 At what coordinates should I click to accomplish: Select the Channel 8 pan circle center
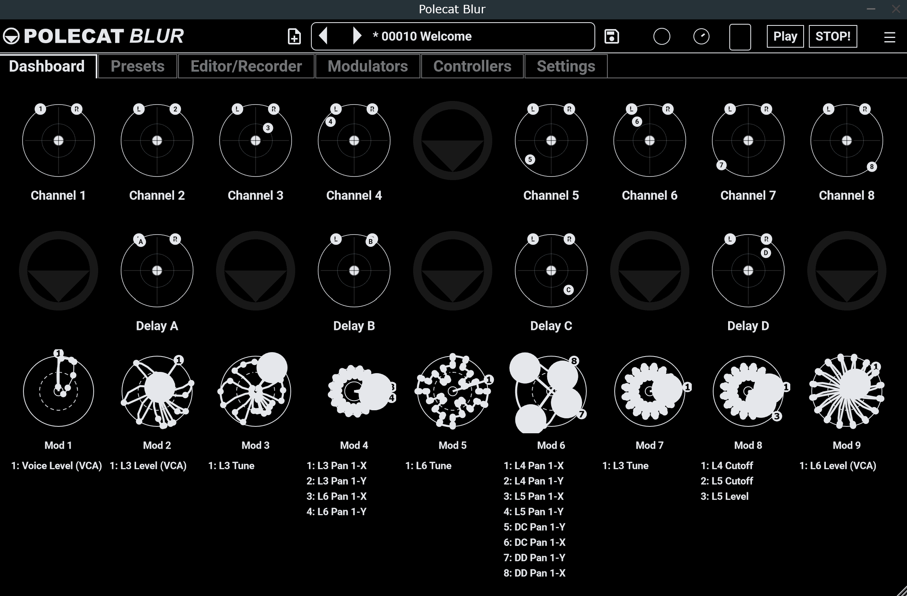847,141
